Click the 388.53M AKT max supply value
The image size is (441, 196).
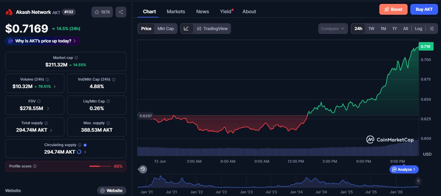click(97, 130)
